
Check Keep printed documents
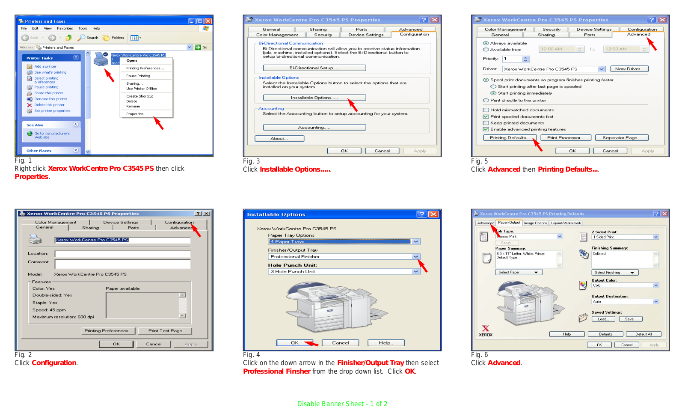click(486, 123)
